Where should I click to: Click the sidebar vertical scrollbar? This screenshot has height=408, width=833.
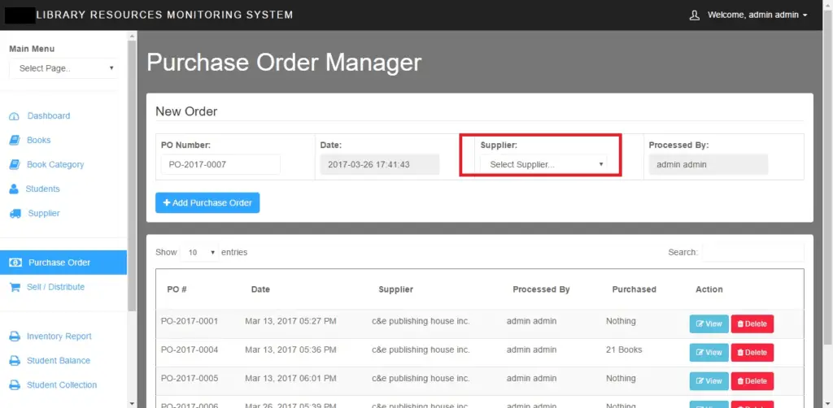132,175
